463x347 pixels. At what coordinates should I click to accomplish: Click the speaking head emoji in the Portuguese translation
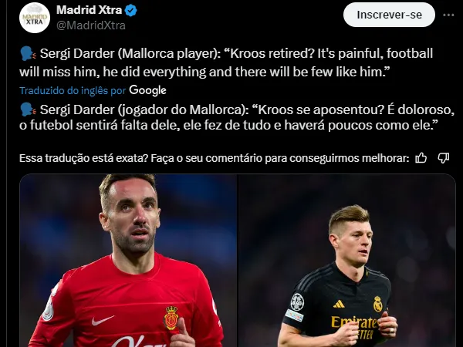click(28, 109)
